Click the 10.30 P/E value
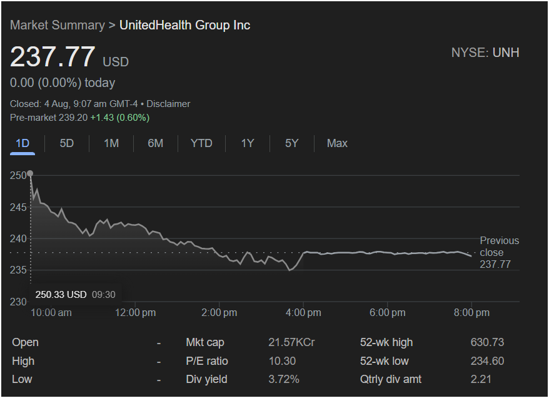This screenshot has height=398, width=549. click(282, 361)
